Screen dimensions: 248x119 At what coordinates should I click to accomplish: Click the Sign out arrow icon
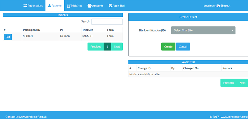(x=218, y=6)
